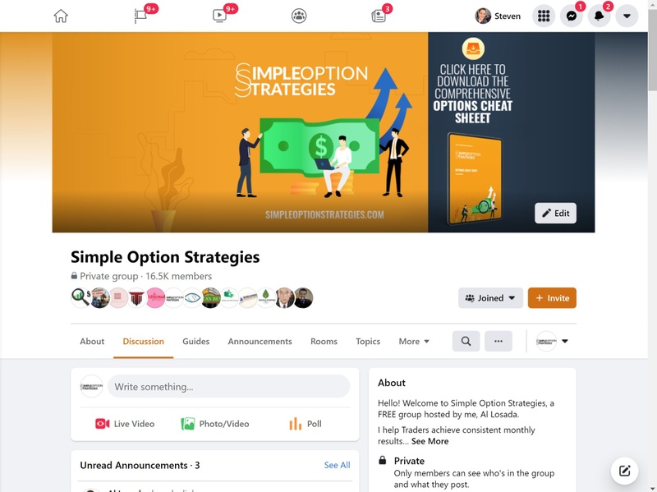Open the Groups icon in top navigation

(299, 16)
